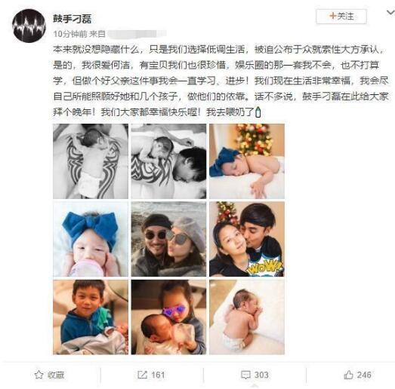Open the 鼓手刁磊 profile avatar
395x389 pixels.
coord(29,26)
